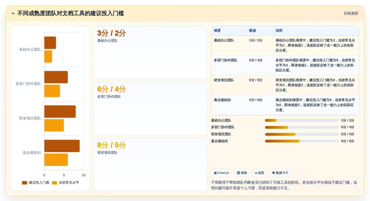Select the Chart.js tag chip
The image size is (370, 201).
tap(221, 173)
